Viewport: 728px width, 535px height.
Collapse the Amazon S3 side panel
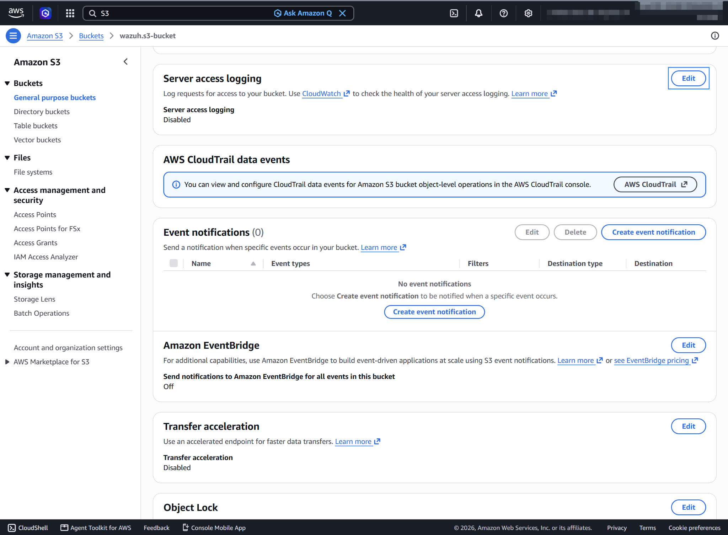tap(125, 62)
